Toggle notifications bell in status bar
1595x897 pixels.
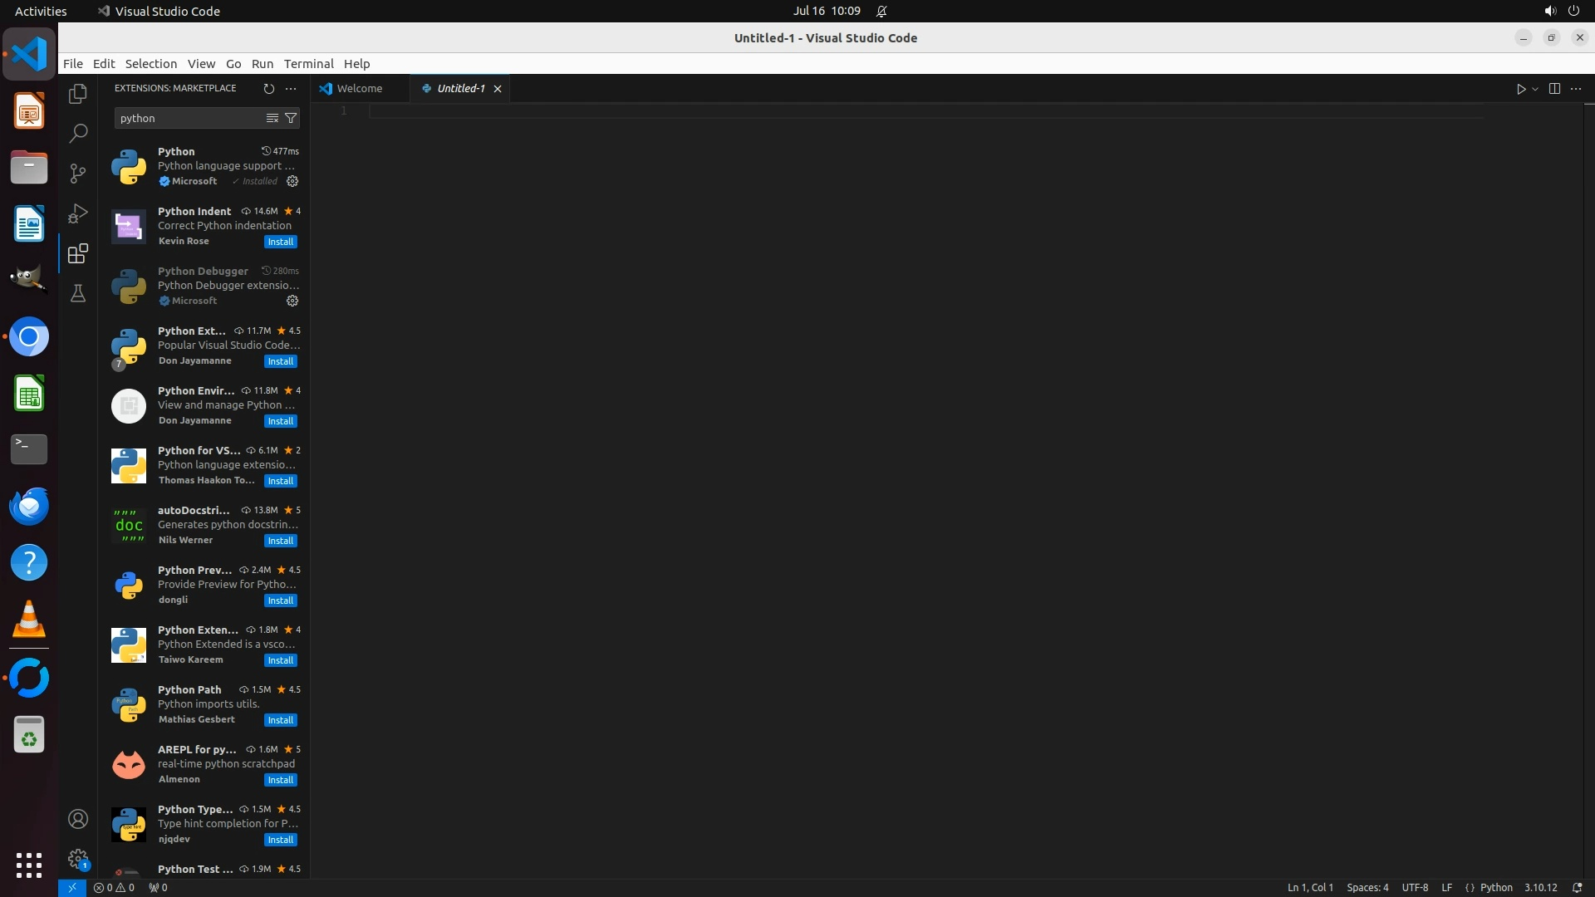click(1577, 887)
